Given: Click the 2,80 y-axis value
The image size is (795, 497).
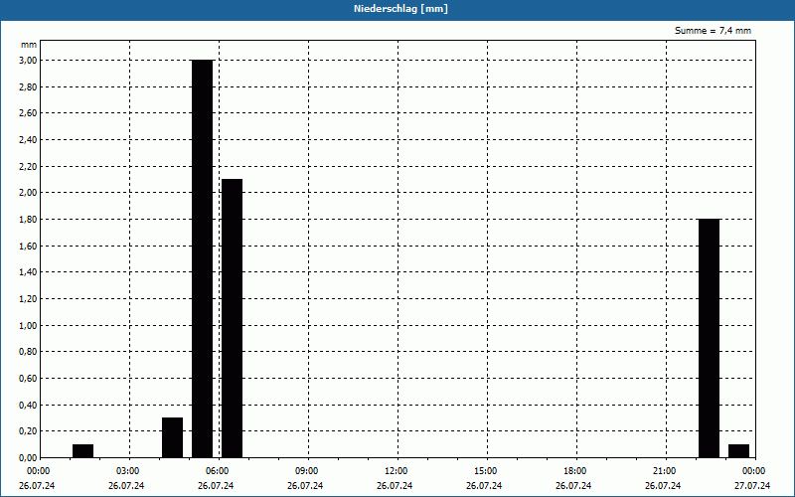Looking at the screenshot, I should click(x=28, y=86).
